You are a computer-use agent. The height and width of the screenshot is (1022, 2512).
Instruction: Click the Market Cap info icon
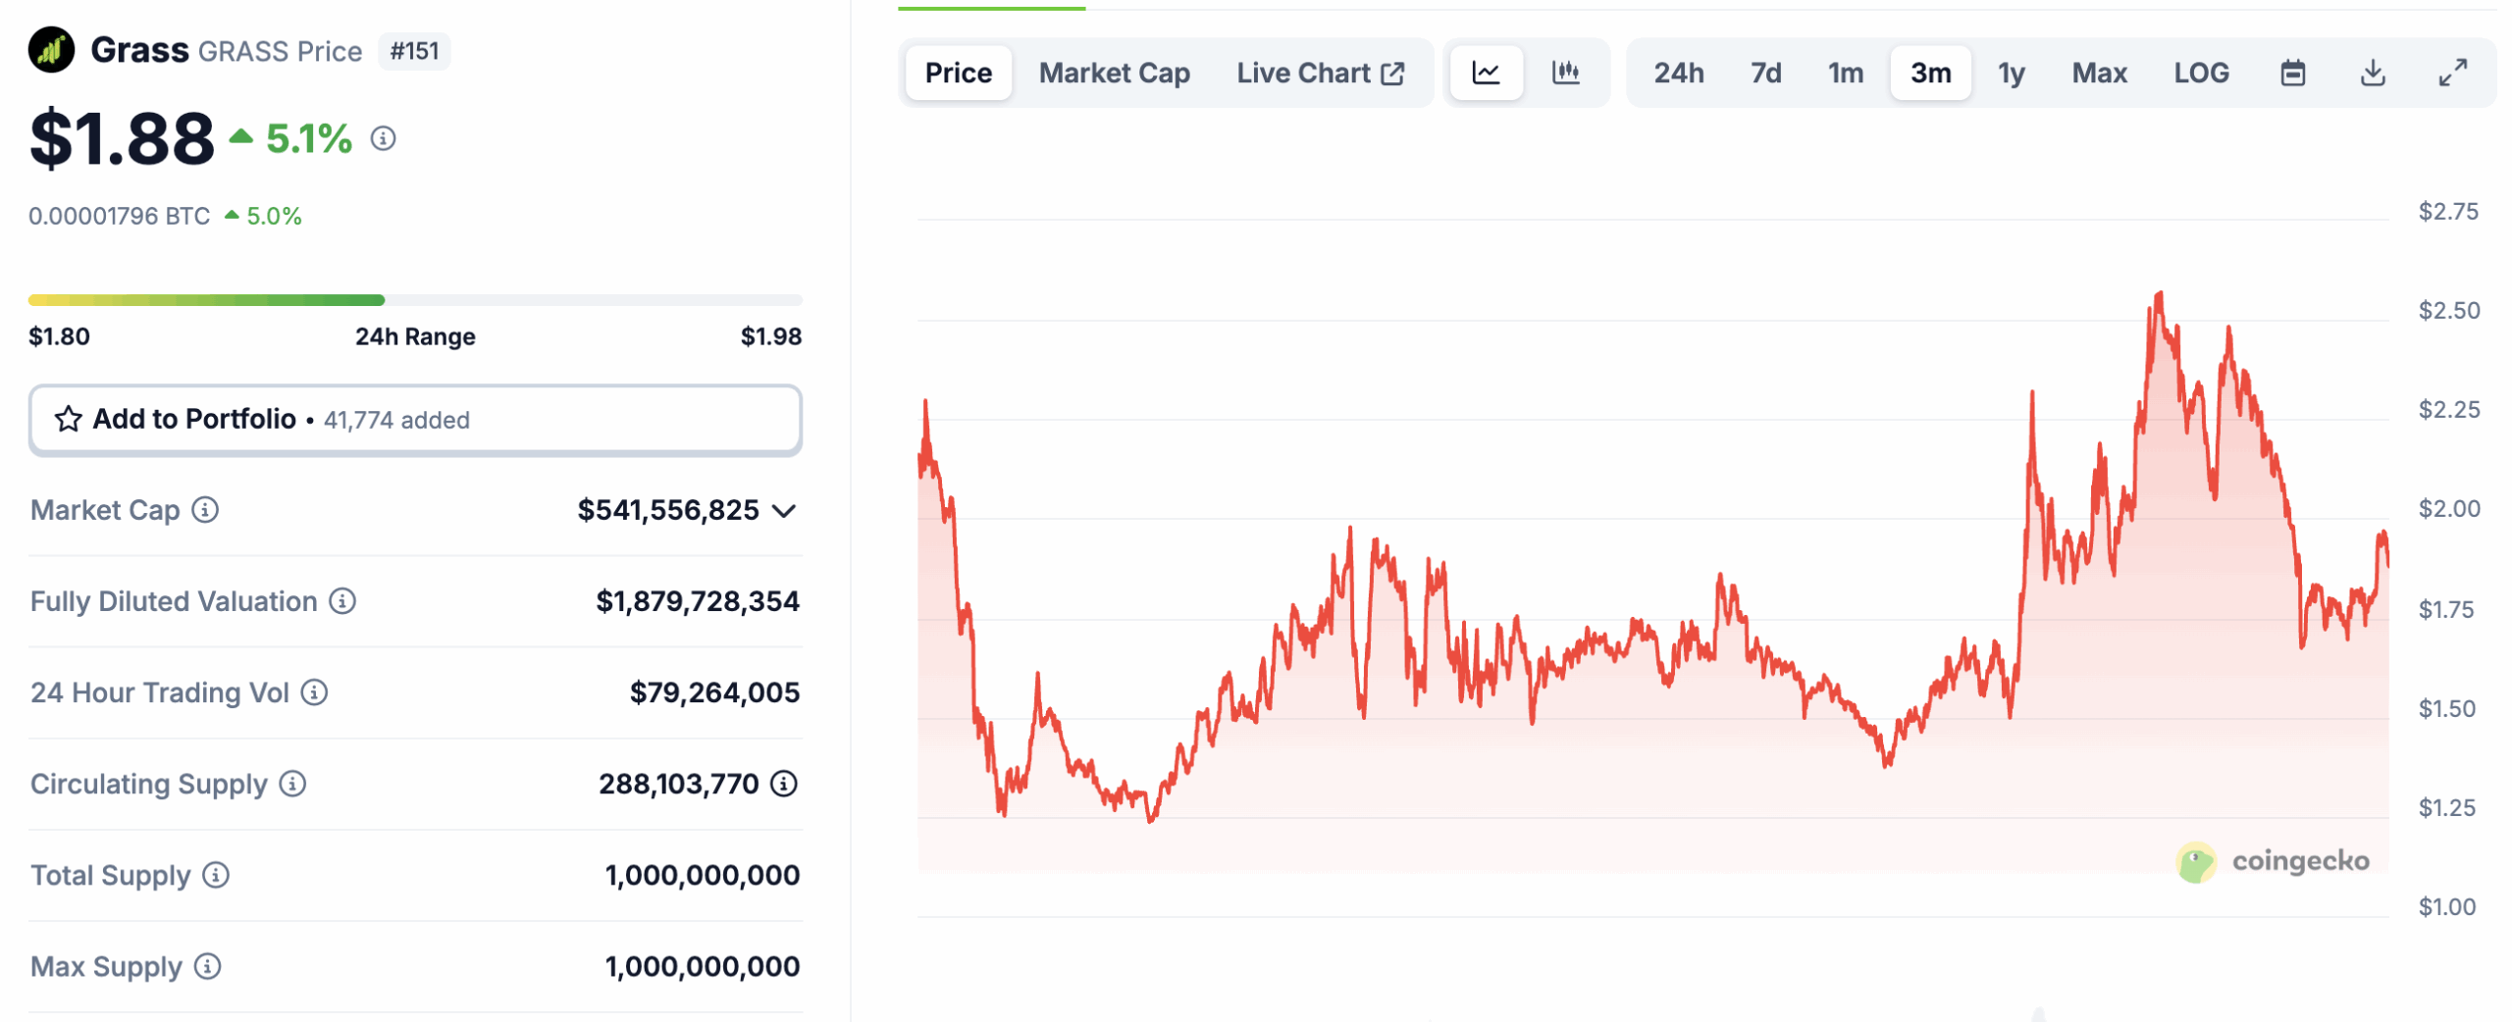(x=204, y=510)
